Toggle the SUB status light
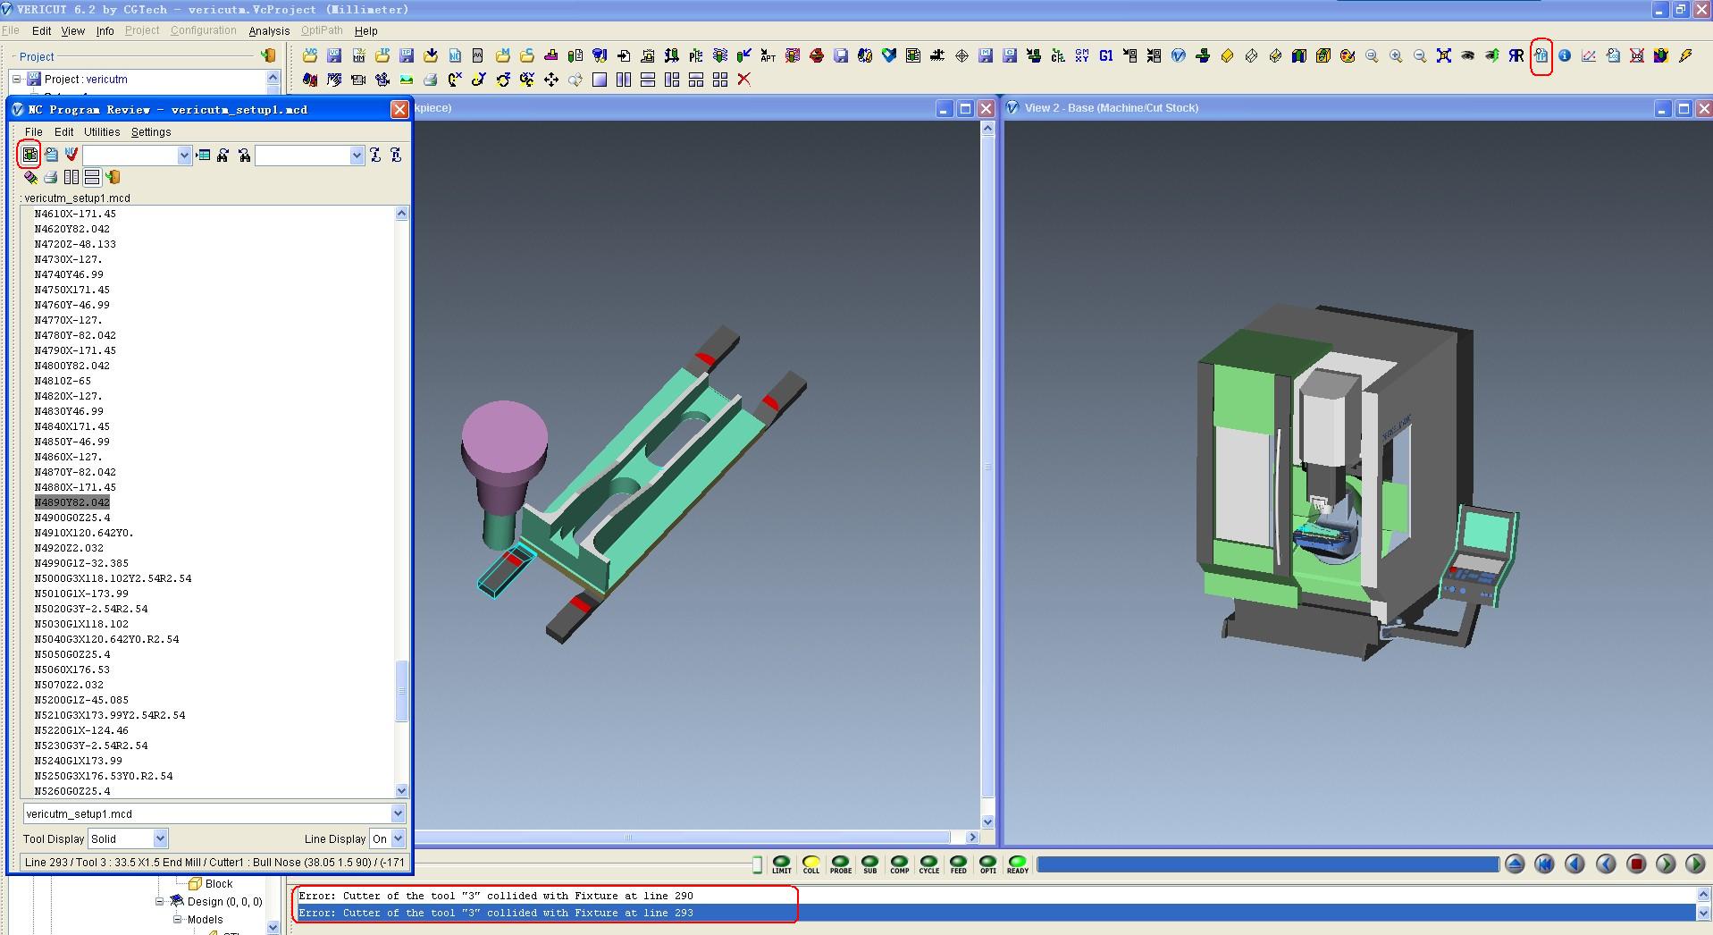The width and height of the screenshot is (1713, 935). pyautogui.click(x=869, y=864)
